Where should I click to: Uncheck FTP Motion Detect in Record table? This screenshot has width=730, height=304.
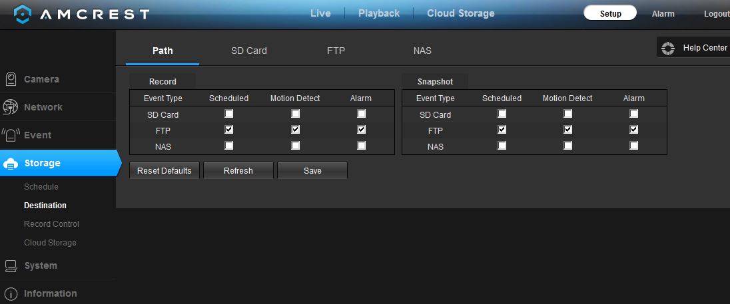click(x=295, y=129)
